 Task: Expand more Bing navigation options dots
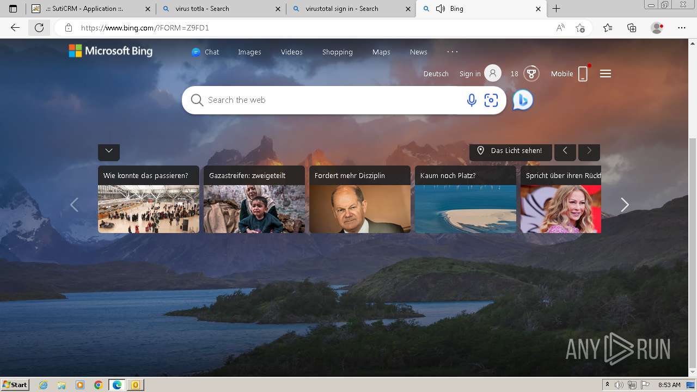tap(453, 52)
